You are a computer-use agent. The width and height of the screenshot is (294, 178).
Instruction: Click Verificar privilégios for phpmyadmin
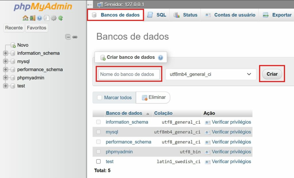231,152
